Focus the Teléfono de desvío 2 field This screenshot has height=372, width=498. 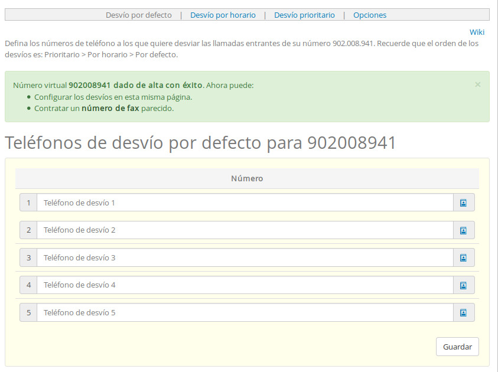(x=236, y=230)
